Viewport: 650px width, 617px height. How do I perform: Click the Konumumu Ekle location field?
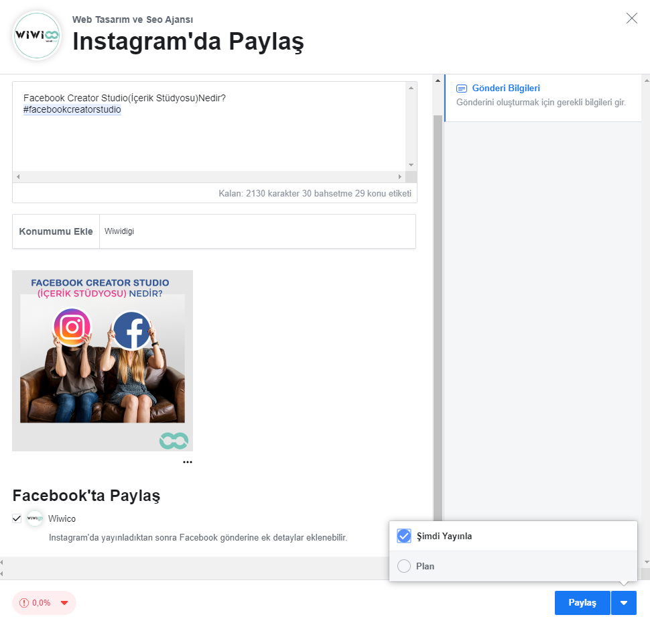(257, 231)
